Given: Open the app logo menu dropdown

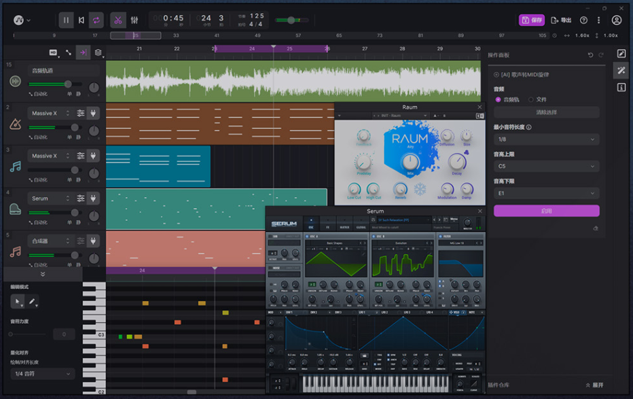Looking at the screenshot, I should 22,20.
